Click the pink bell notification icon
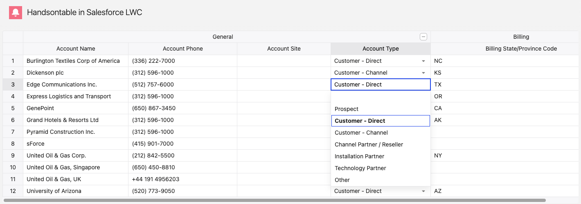 [x=16, y=13]
